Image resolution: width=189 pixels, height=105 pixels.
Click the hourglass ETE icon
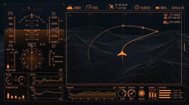click(x=166, y=16)
